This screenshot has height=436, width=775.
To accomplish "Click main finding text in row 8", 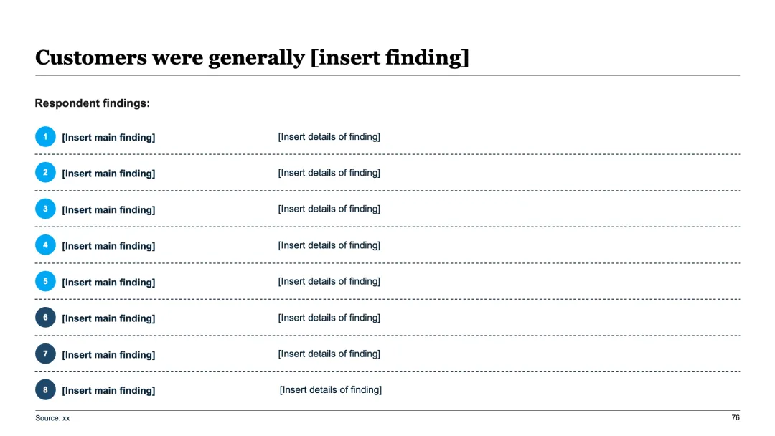I will (108, 391).
